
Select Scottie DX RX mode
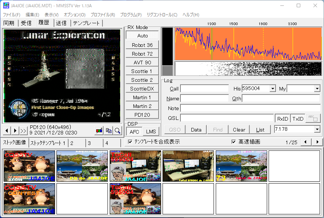pyautogui.click(x=142, y=89)
